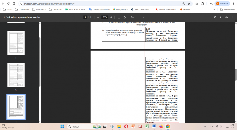The image size is (237, 130).
Task: Click the camera screenshot extension icon
Action: (197, 4)
